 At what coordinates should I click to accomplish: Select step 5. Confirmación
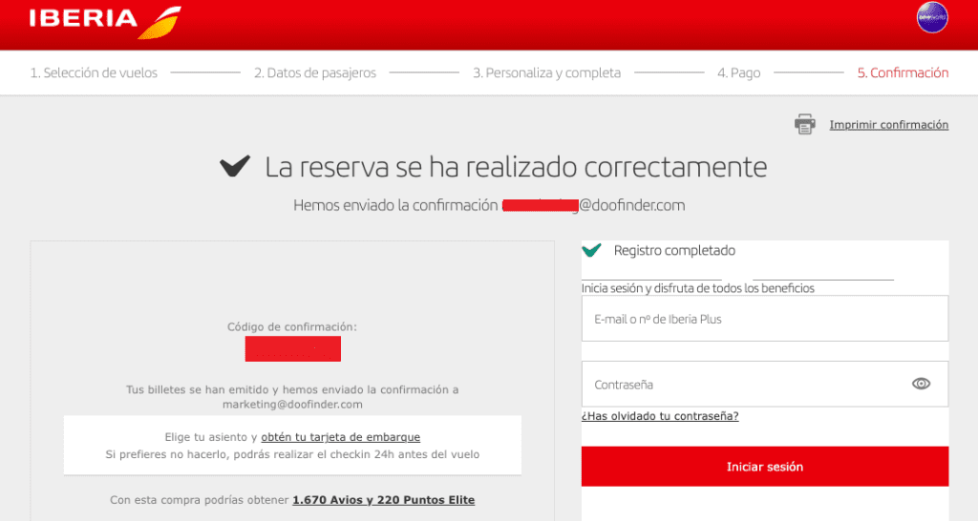click(903, 73)
